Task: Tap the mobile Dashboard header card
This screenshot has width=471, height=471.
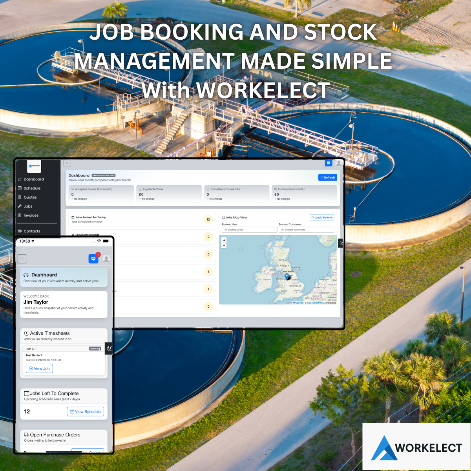Action: click(x=64, y=277)
